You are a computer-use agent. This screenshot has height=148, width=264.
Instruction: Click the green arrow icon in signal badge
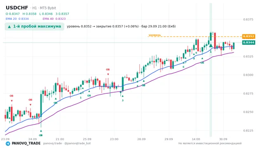point(9,27)
